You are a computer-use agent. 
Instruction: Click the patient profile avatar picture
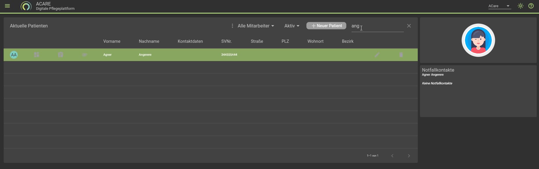coord(478,40)
